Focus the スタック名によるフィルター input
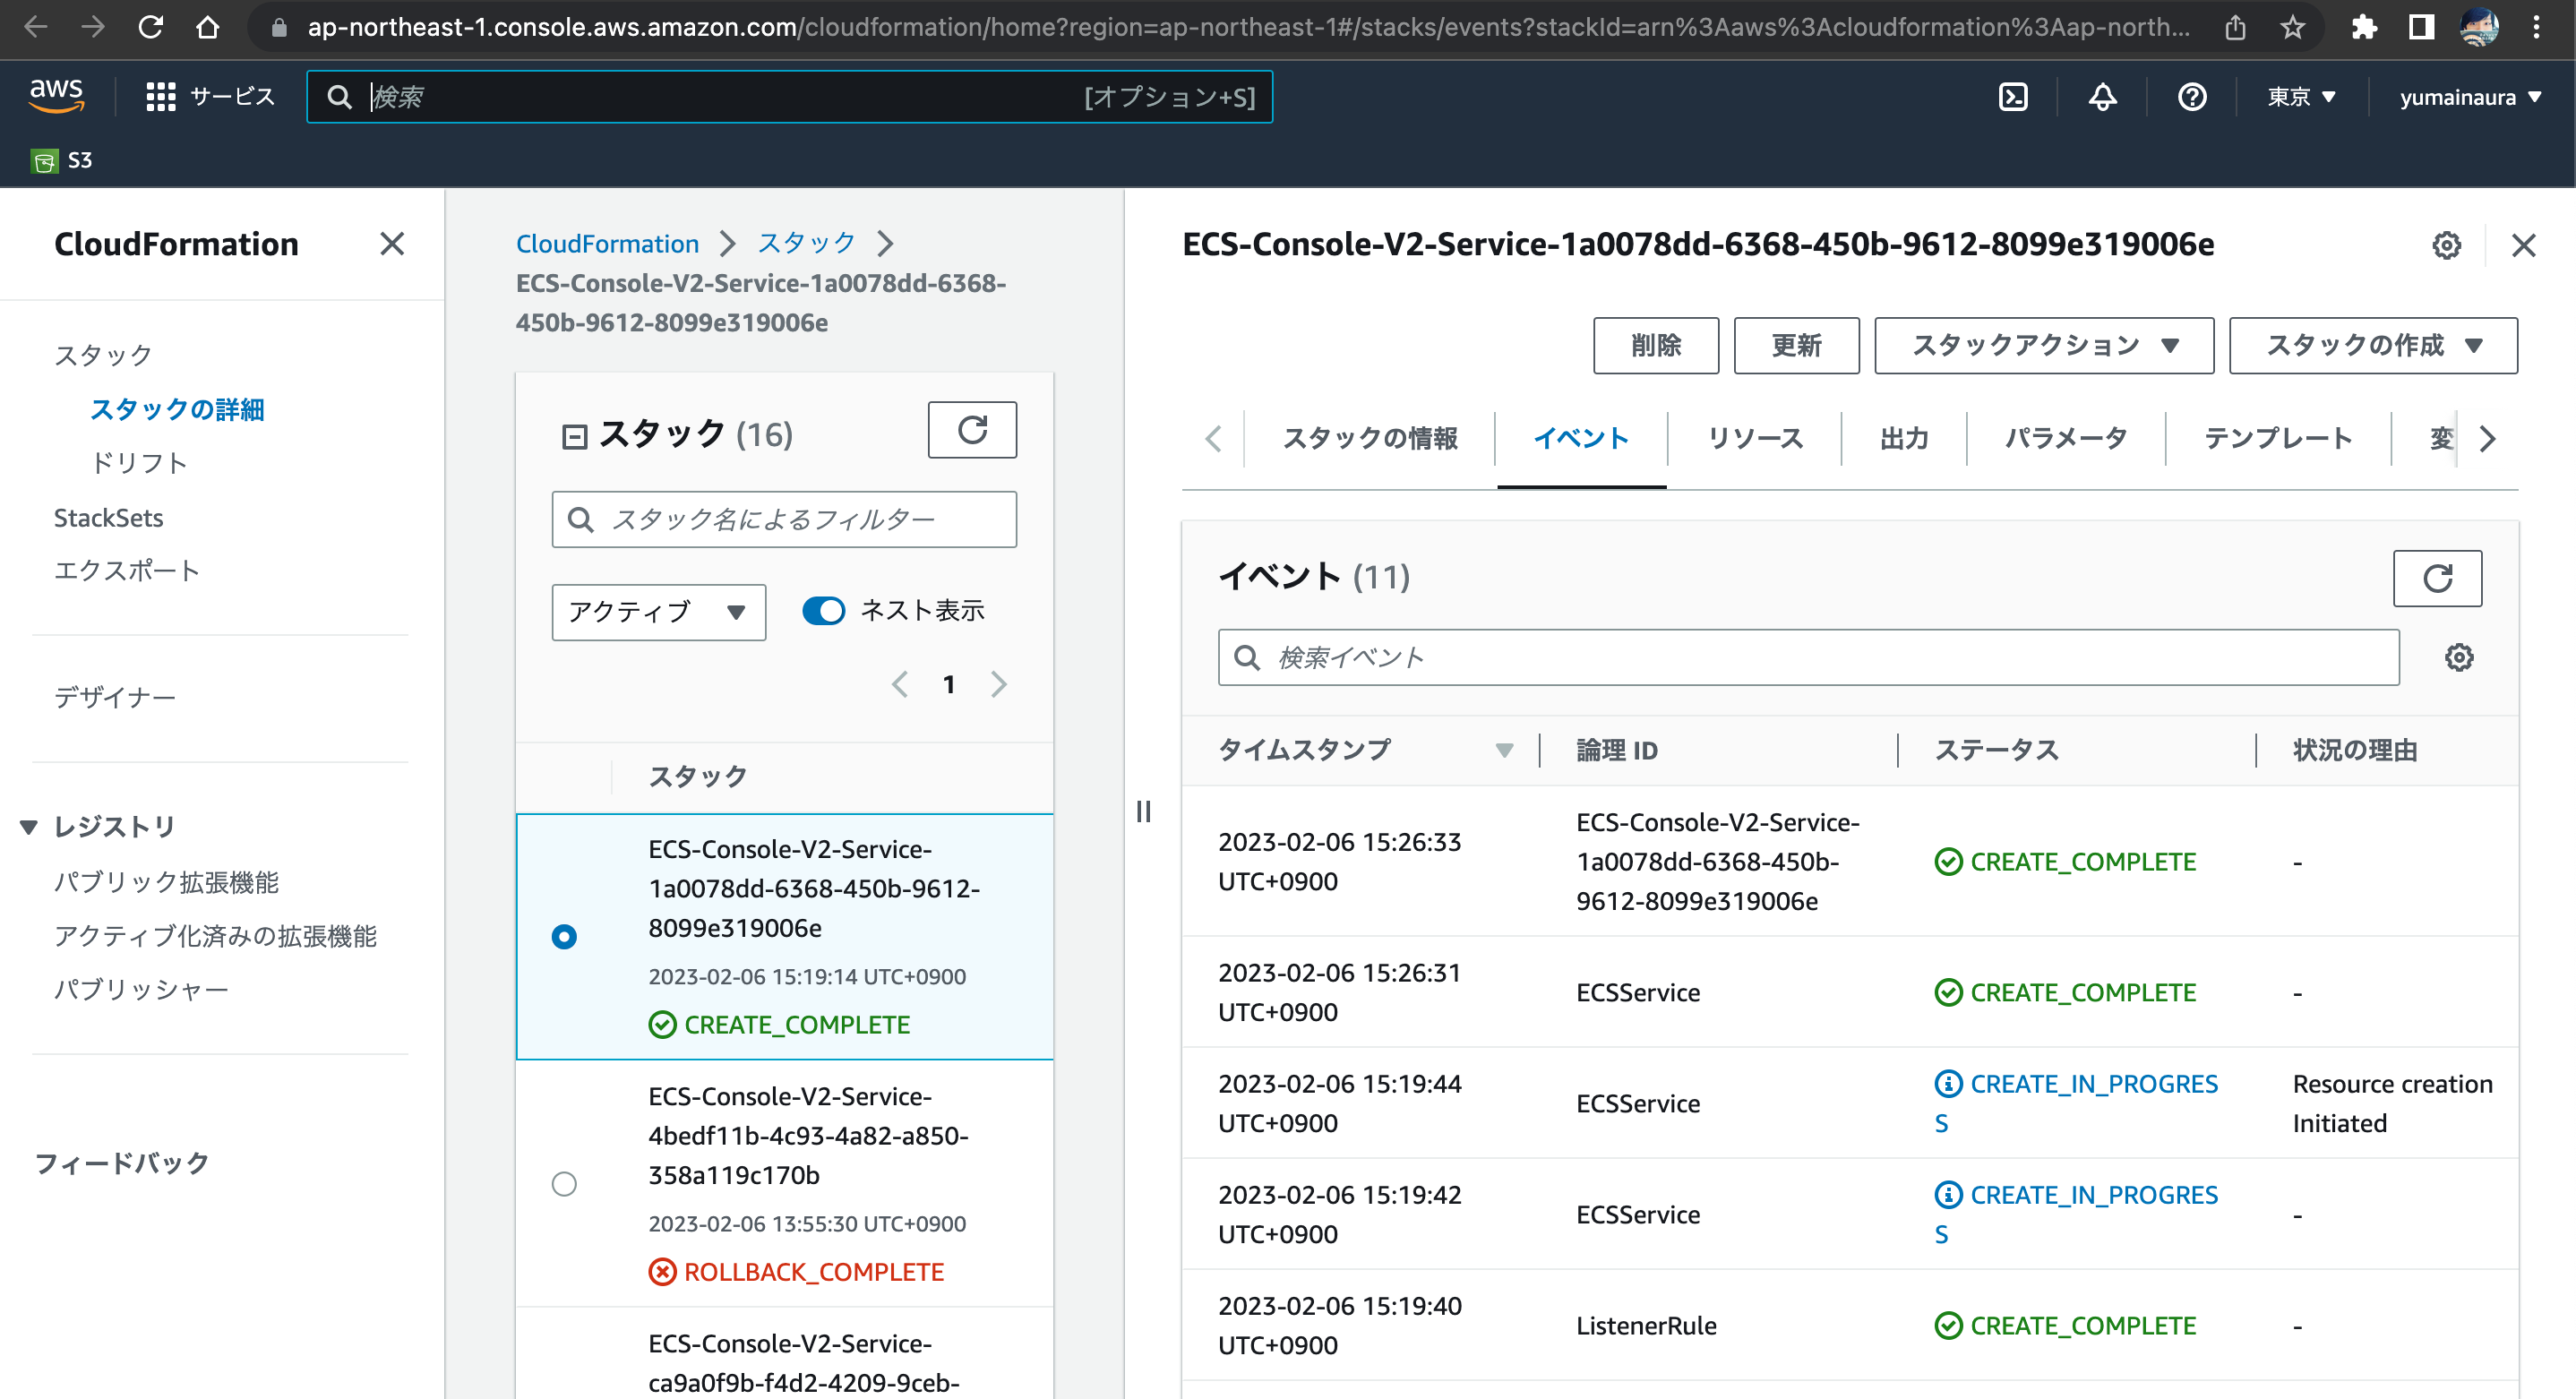The width and height of the screenshot is (2576, 1399). pyautogui.click(x=784, y=519)
